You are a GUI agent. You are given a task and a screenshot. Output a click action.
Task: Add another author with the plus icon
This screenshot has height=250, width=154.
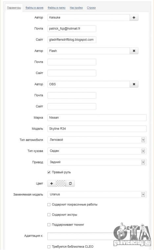coord(134,18)
